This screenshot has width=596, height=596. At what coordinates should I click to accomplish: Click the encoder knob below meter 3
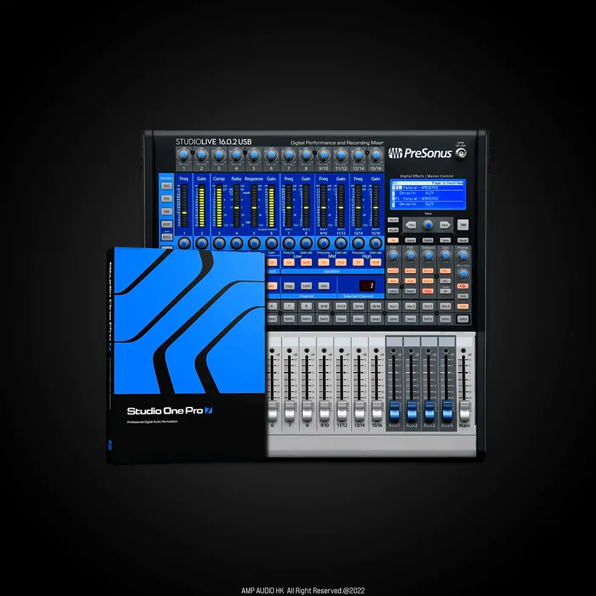tap(219, 243)
